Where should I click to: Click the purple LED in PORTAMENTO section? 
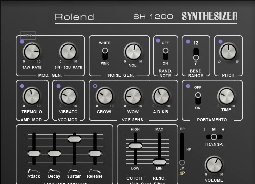188,86
